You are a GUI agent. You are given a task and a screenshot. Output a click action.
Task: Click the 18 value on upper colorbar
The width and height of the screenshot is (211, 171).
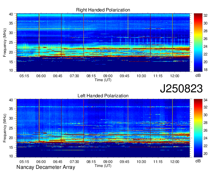(205, 70)
